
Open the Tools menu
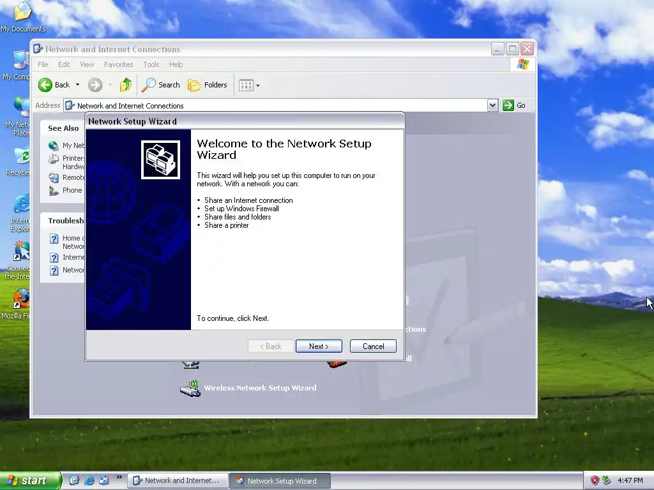tap(151, 64)
